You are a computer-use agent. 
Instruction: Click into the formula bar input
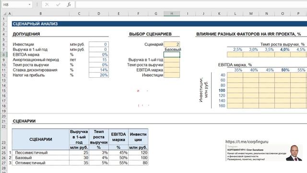click(x=191, y=4)
